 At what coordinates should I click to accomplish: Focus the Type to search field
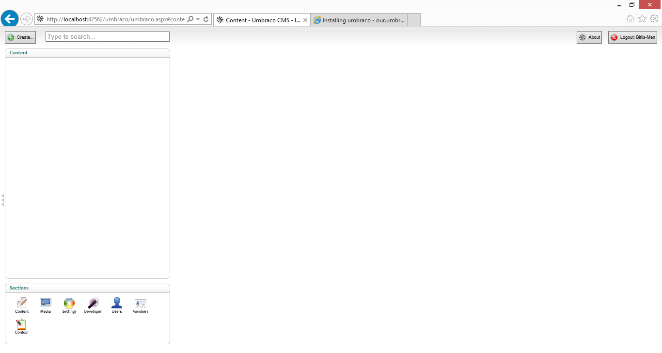(108, 37)
